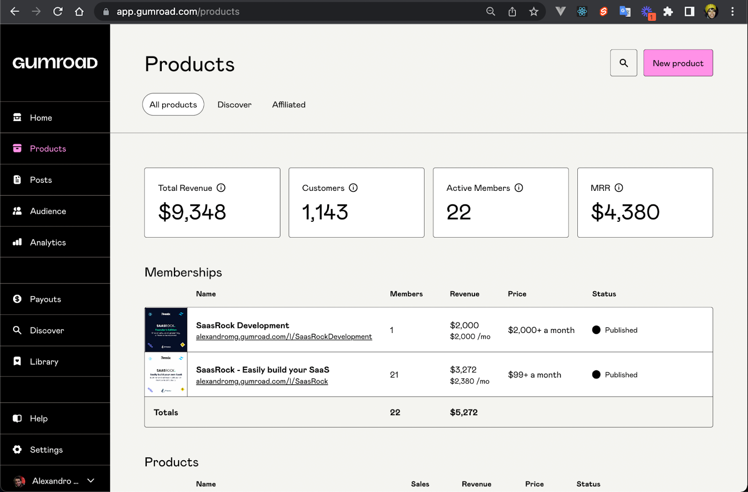Open the Chrome extensions puzzle icon

pyautogui.click(x=668, y=12)
